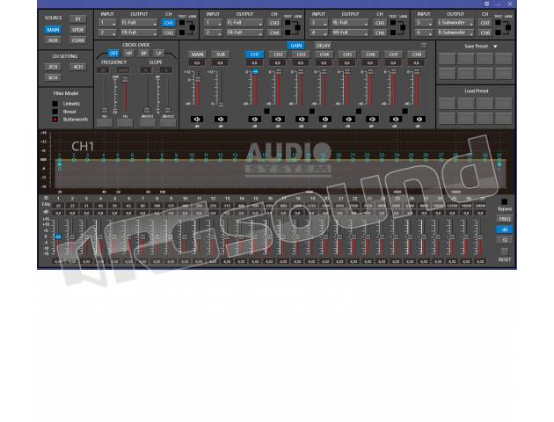Click the speaker icon under the CH7 fader
554x422 pixels.
pos(396,120)
